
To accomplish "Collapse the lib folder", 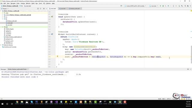I will [2, 19].
